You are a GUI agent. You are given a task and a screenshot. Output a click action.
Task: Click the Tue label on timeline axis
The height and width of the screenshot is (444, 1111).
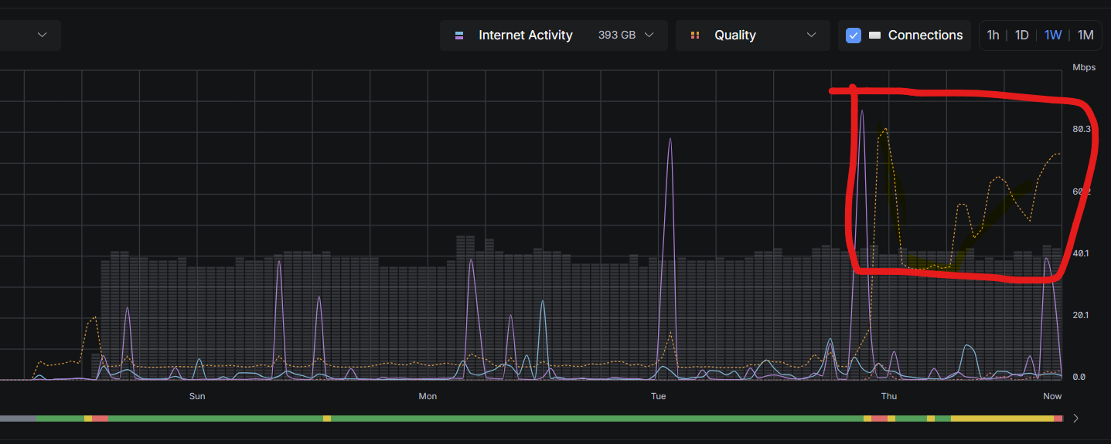(x=658, y=396)
